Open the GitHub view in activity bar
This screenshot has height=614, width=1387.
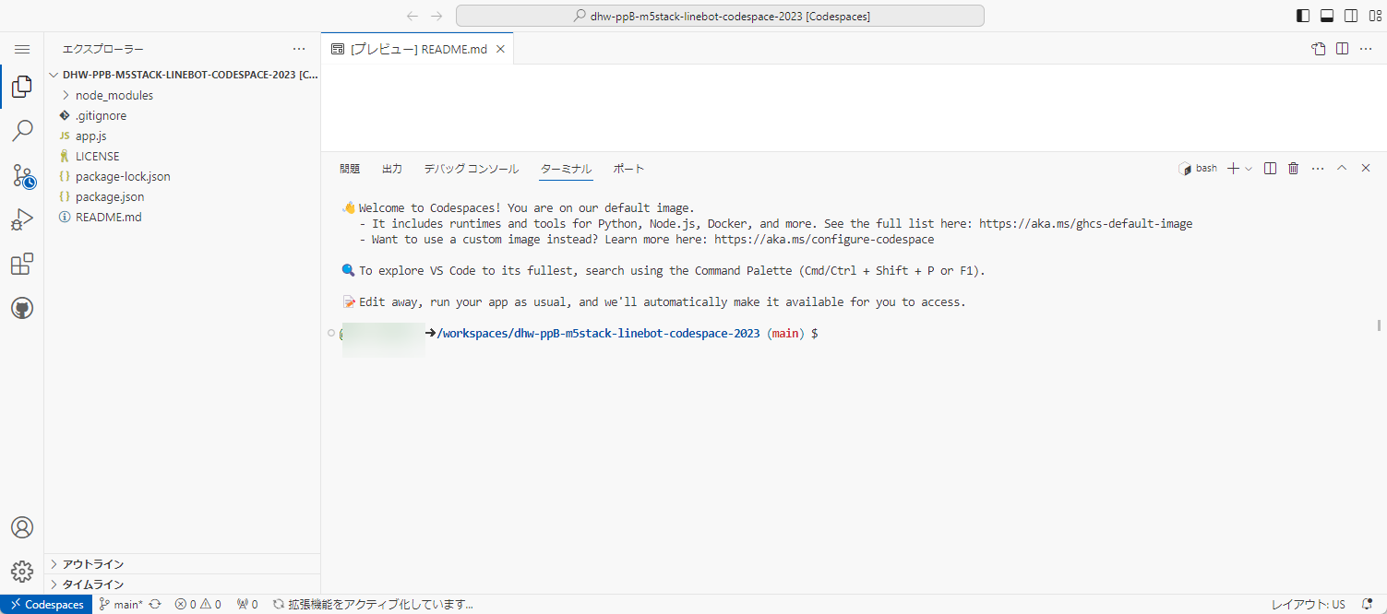[22, 308]
